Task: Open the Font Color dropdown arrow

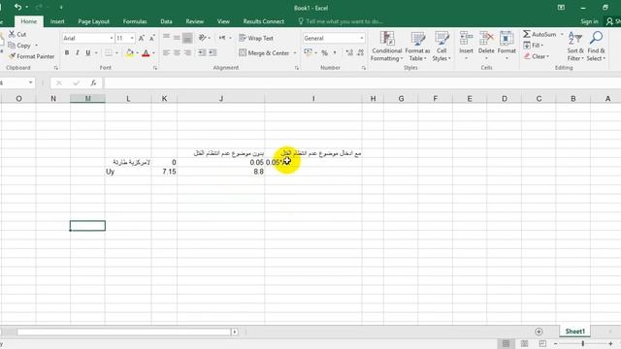Action: pyautogui.click(x=153, y=53)
